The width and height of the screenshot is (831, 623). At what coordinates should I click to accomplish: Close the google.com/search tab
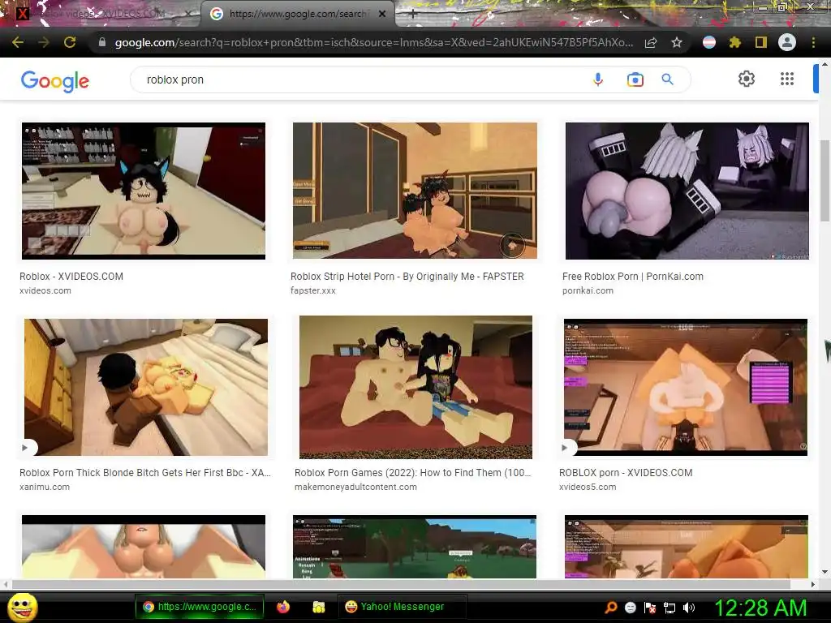(382, 14)
